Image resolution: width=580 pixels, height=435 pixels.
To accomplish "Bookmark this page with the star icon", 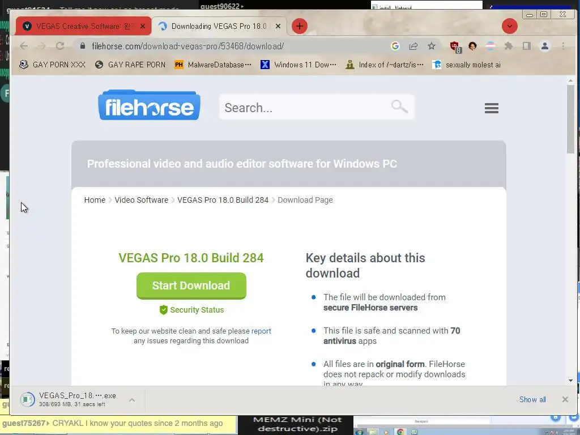I will pos(431,46).
